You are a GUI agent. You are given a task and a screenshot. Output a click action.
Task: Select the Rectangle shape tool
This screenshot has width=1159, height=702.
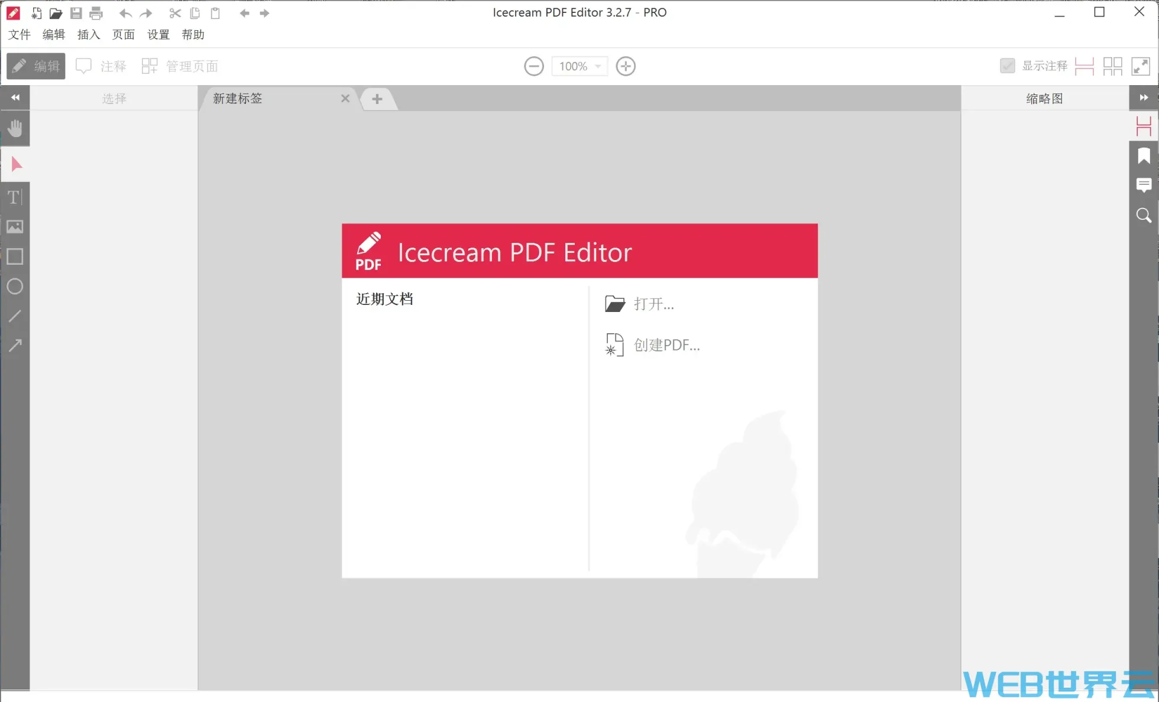tap(15, 256)
